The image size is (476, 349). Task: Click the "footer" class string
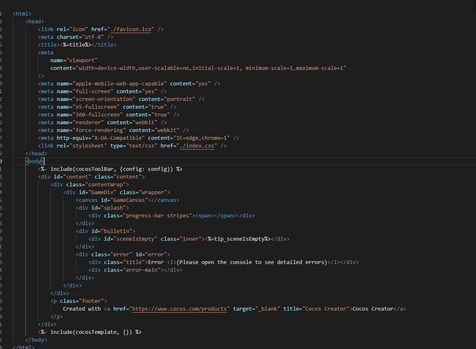tap(93, 301)
